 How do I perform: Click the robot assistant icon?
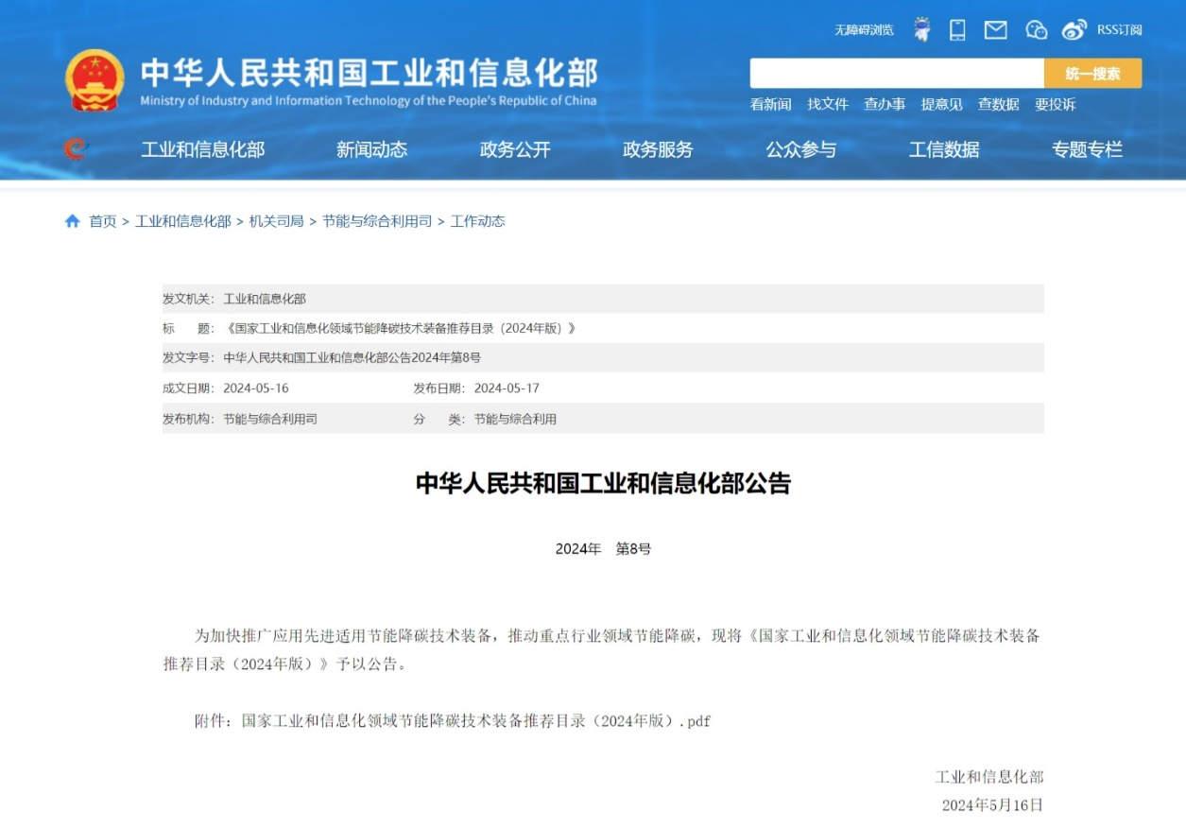point(921,30)
